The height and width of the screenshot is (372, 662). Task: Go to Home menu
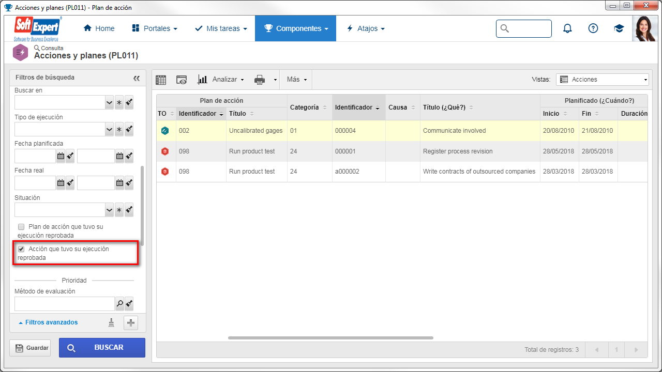(x=99, y=28)
